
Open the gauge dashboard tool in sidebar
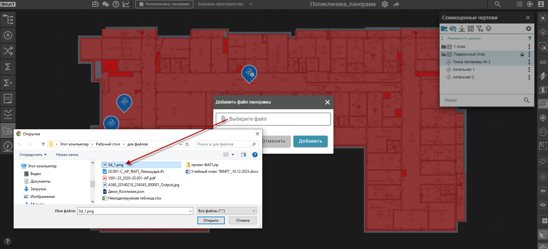[8, 146]
